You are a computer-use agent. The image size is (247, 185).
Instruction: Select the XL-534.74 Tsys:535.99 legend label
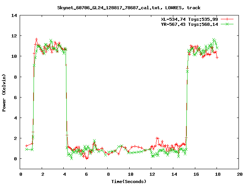point(189,19)
